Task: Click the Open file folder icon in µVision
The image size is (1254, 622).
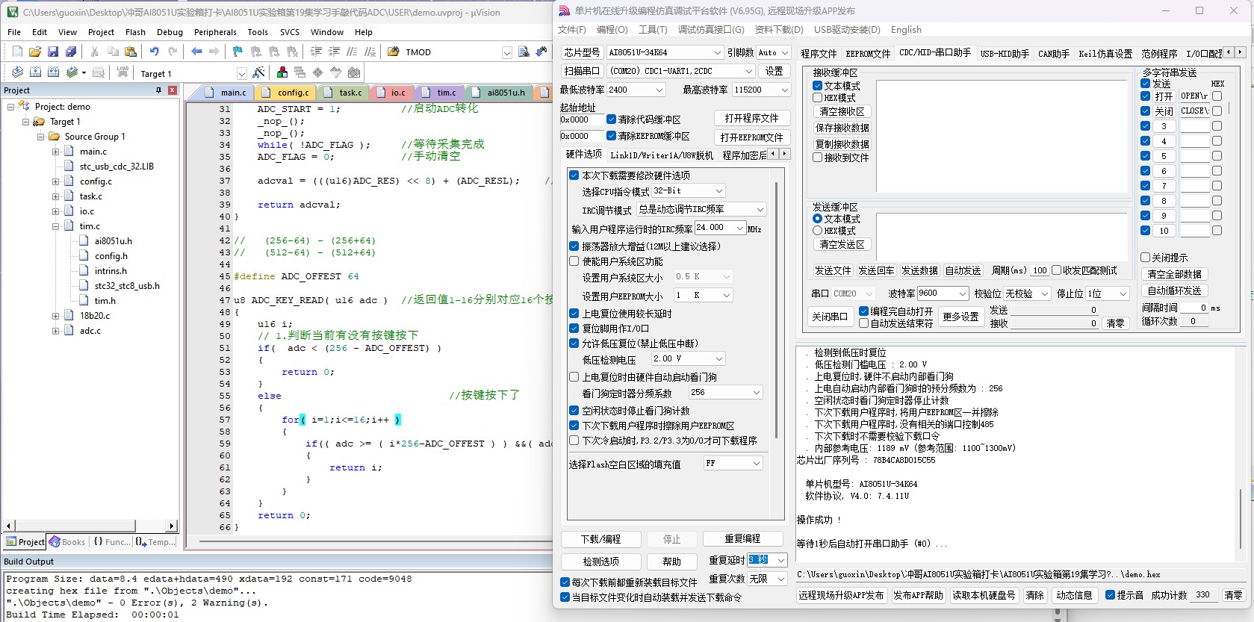Action: (34, 52)
